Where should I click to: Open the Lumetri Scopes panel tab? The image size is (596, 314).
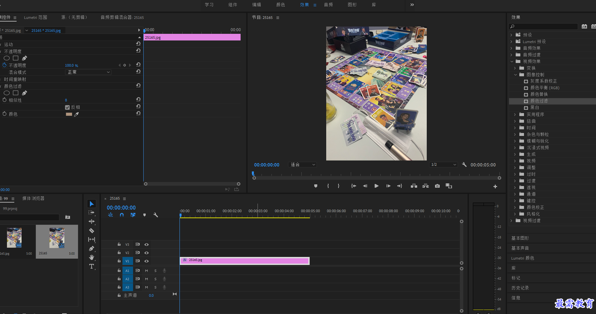(x=36, y=17)
